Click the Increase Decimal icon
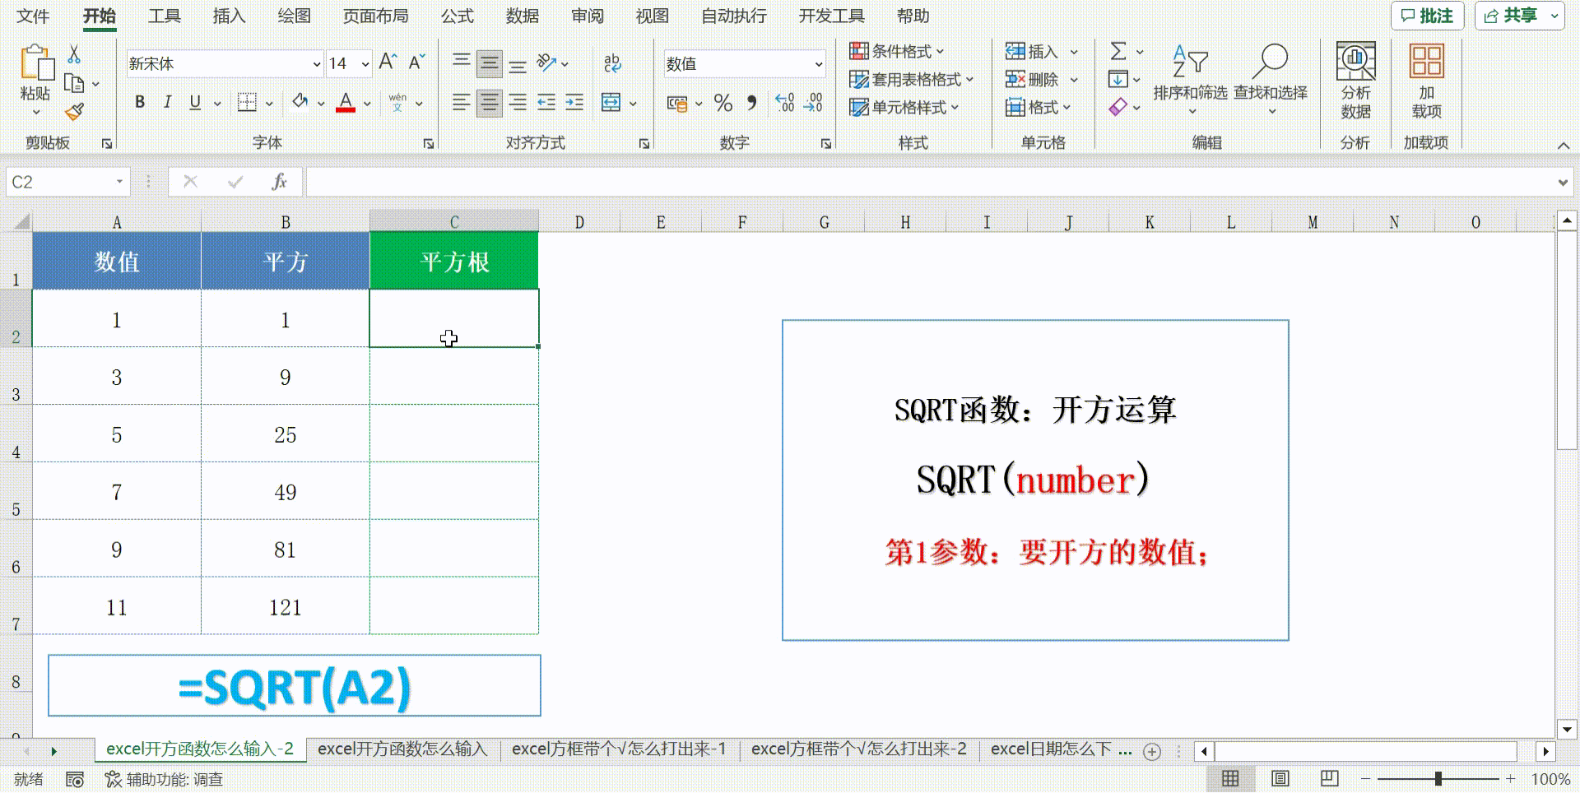 tap(784, 103)
